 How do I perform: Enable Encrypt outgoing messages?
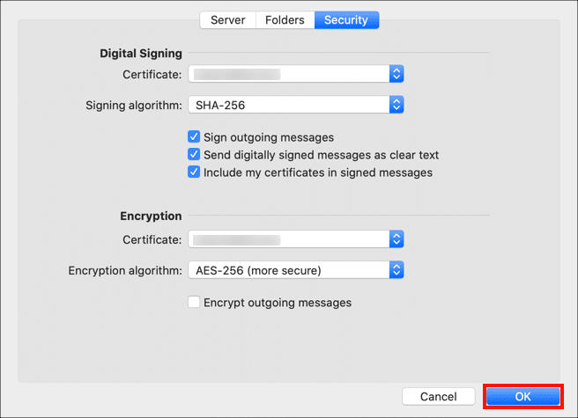[194, 303]
